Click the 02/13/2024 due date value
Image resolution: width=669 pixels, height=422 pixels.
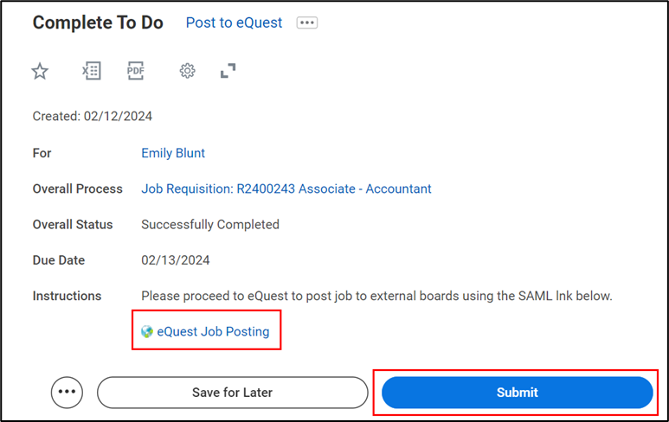[x=176, y=260]
